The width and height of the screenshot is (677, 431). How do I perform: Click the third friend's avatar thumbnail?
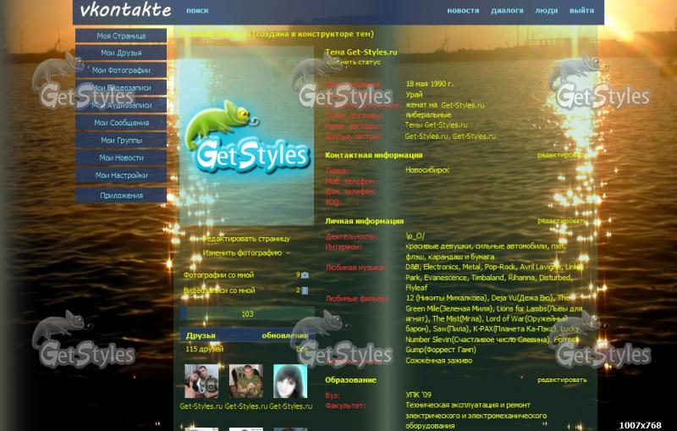coord(290,382)
